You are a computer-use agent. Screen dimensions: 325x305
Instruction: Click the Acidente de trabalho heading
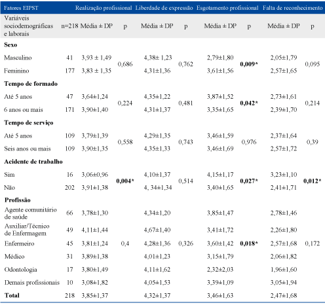tap(33, 162)
